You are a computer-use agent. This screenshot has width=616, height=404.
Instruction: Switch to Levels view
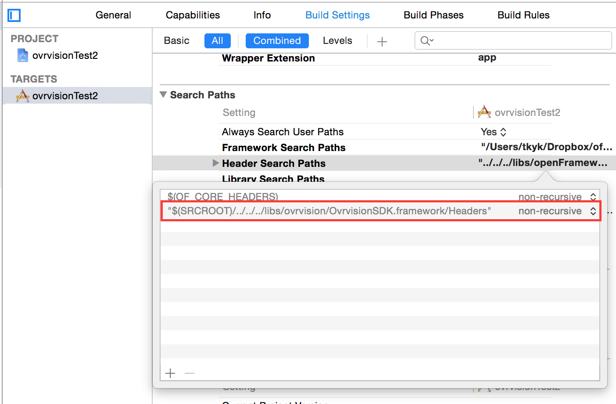click(x=337, y=41)
